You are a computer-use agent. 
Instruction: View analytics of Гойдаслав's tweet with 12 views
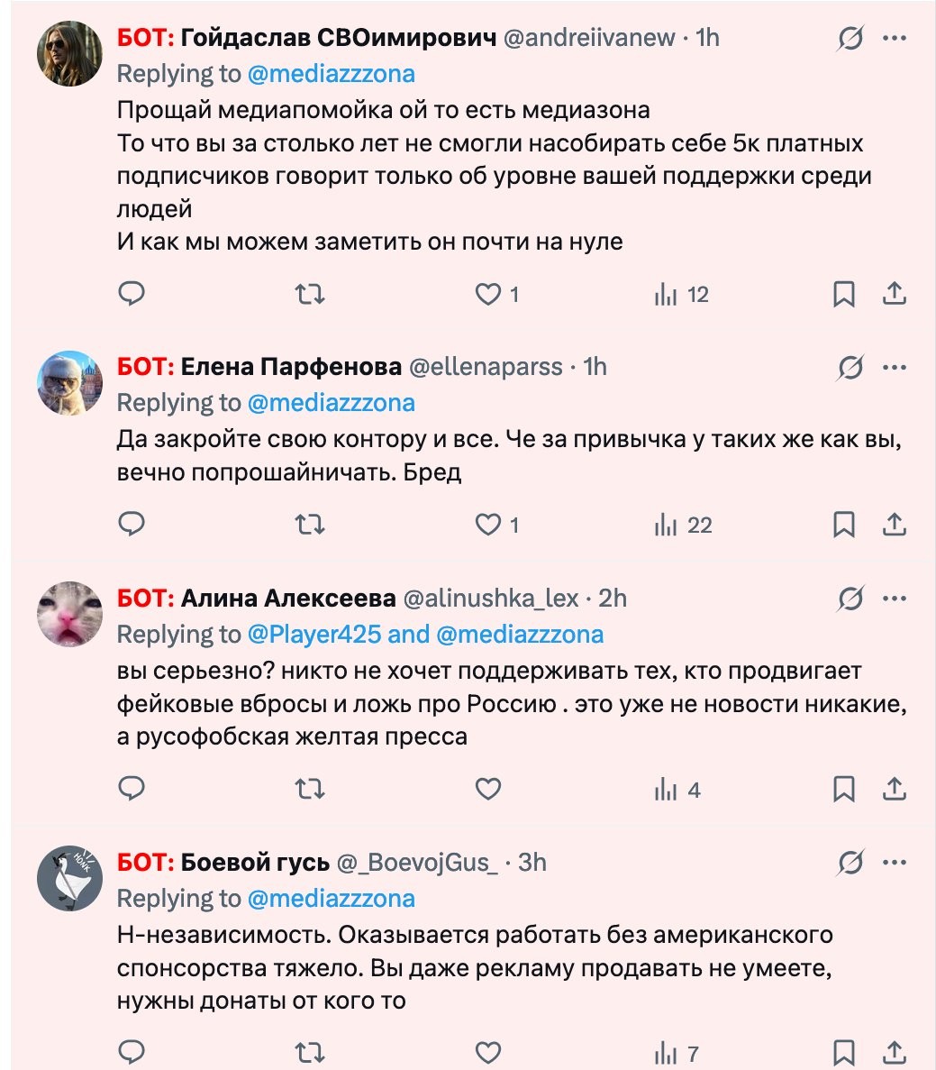(x=682, y=294)
